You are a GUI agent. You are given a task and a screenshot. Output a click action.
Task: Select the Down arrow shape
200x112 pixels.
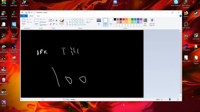pyautogui.click(x=67, y=25)
